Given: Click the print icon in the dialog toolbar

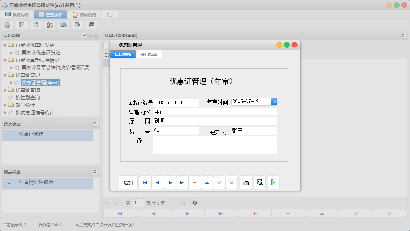Looking at the screenshot, I should point(245,182).
